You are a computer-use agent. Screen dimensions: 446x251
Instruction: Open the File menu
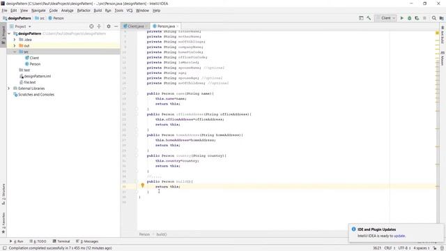point(4,10)
